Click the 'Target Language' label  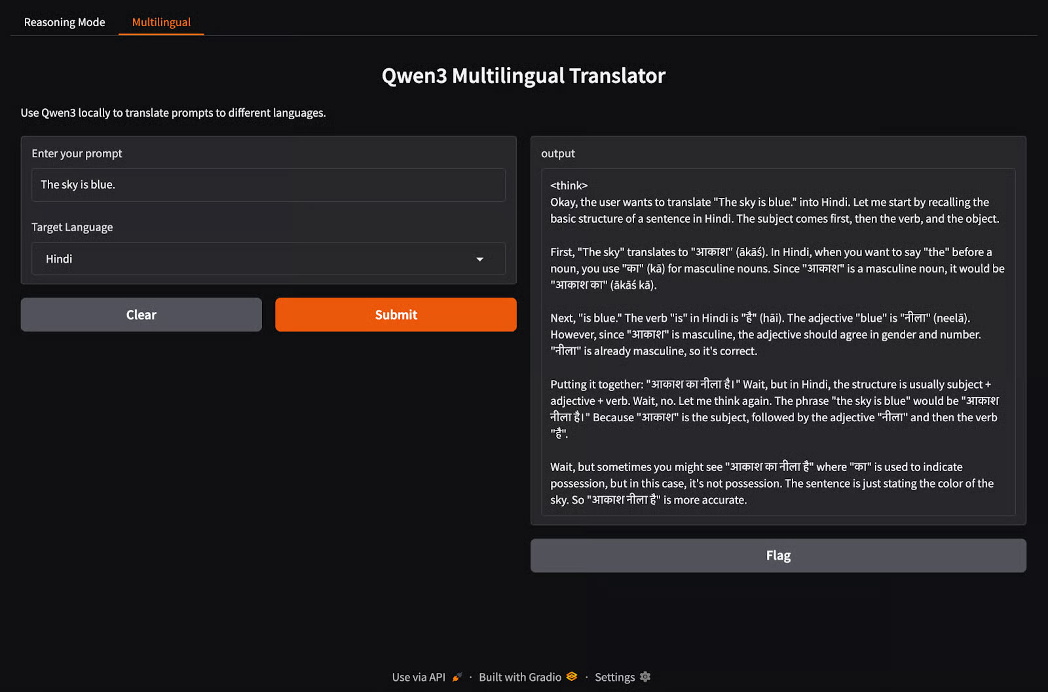tap(72, 227)
